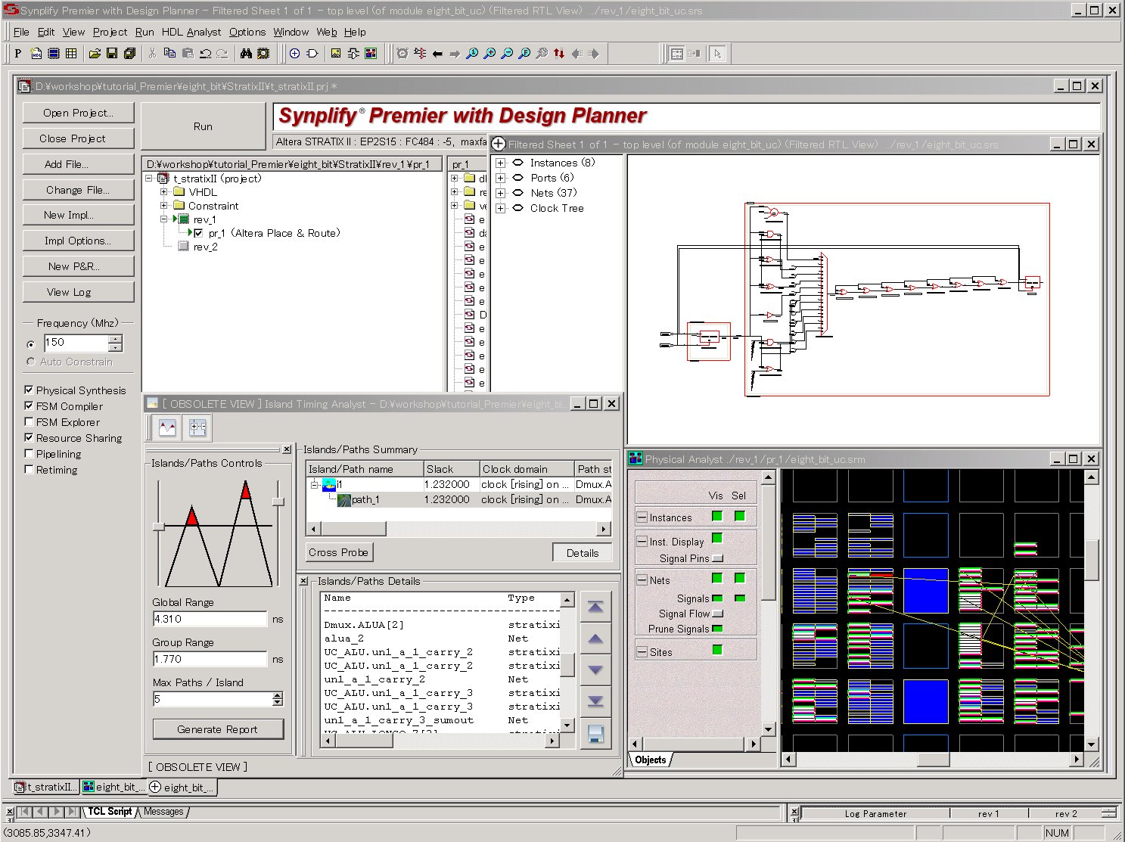Click the P project toolbar icon
Image resolution: width=1125 pixels, height=842 pixels.
[x=18, y=54]
